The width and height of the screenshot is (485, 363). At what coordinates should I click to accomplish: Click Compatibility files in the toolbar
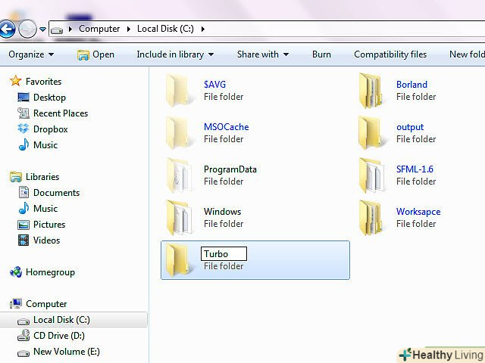390,54
